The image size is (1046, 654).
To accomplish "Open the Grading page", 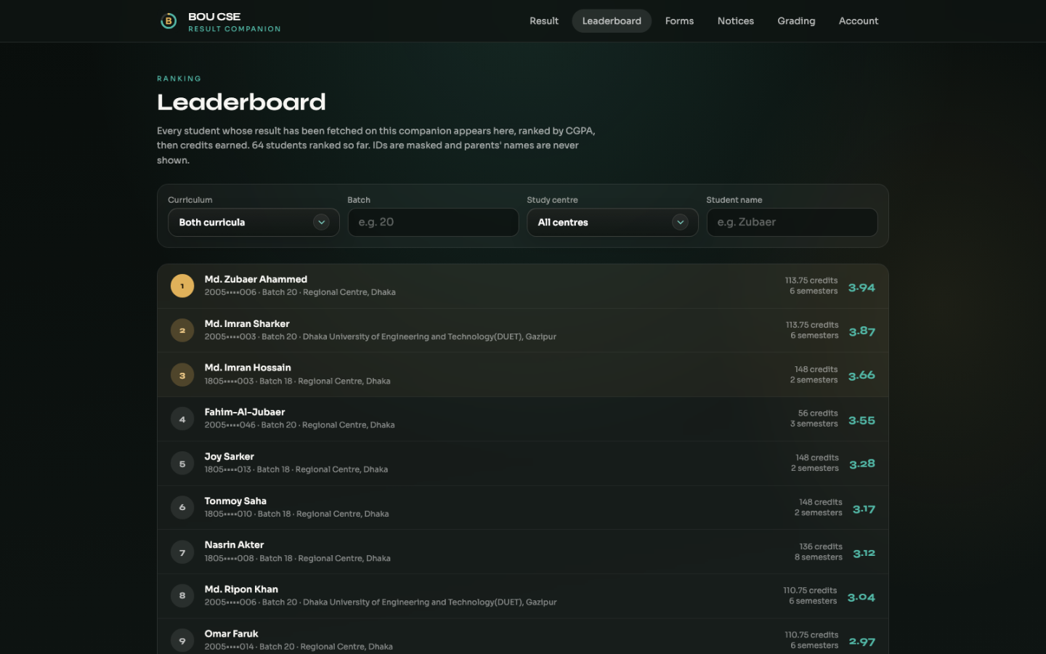I will coord(796,21).
